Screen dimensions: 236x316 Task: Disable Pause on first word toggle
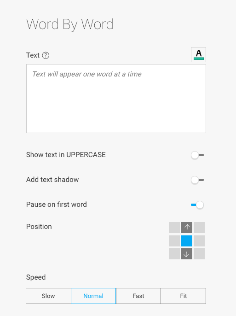point(197,205)
